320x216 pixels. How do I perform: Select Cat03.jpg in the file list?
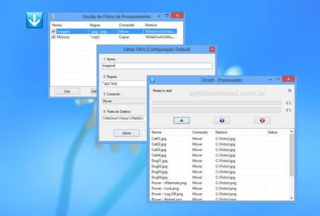click(159, 150)
